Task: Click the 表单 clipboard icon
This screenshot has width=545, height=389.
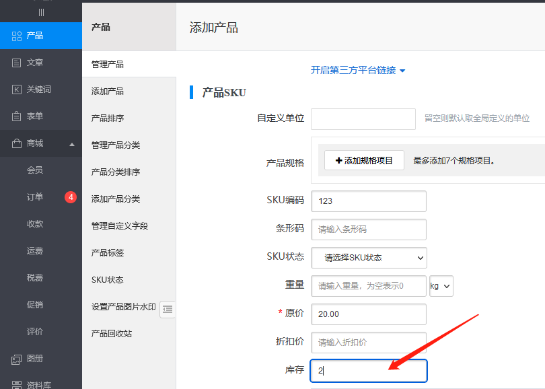Action: pyautogui.click(x=17, y=116)
